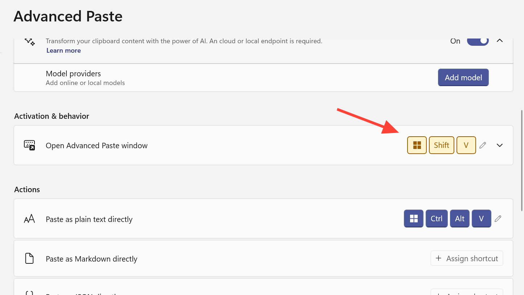Click the Ctrl key badge

click(x=437, y=219)
